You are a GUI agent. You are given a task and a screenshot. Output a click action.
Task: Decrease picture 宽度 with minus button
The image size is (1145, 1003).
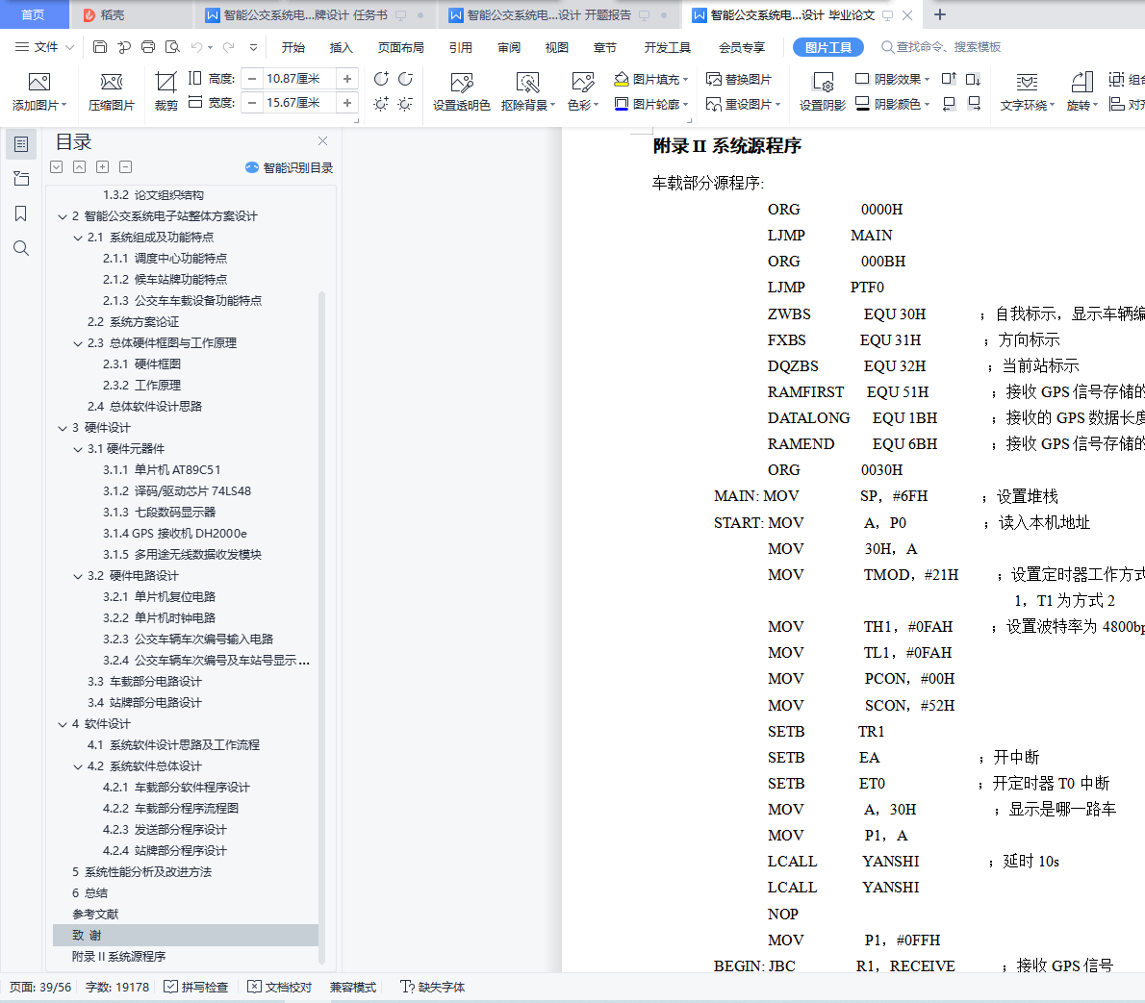(252, 103)
